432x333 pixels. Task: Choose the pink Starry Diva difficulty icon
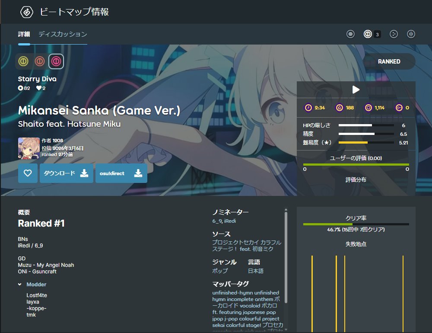tap(56, 61)
